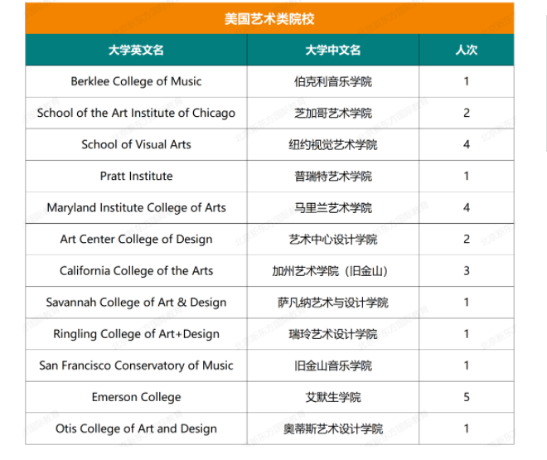Select the cell 纽约视觉艺术学院
The width and height of the screenshot is (547, 460).
click(x=333, y=145)
